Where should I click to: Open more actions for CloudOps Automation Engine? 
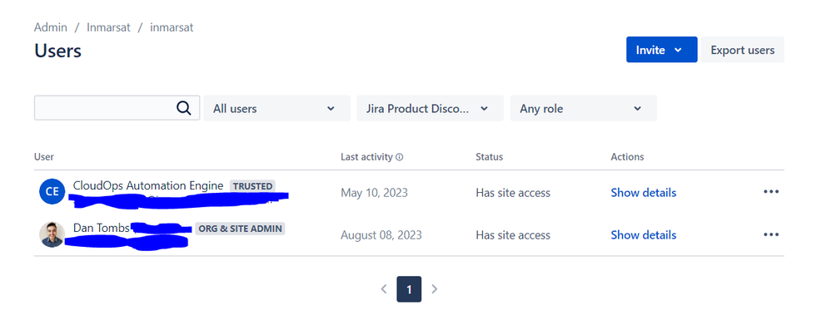coord(771,192)
